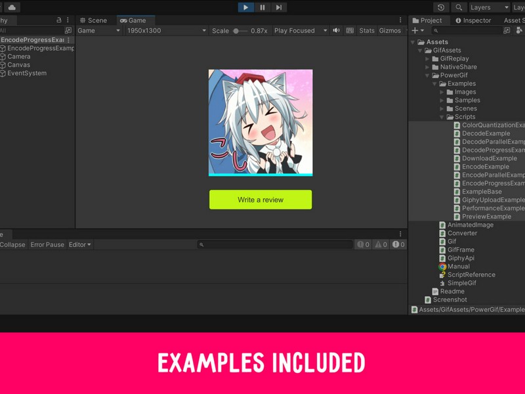Open the console Editor dropdown
This screenshot has height=394, width=525.
coord(79,244)
